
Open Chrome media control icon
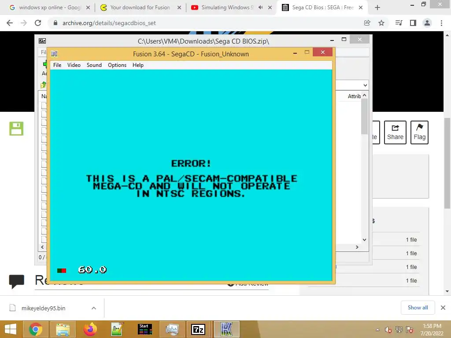point(399,23)
